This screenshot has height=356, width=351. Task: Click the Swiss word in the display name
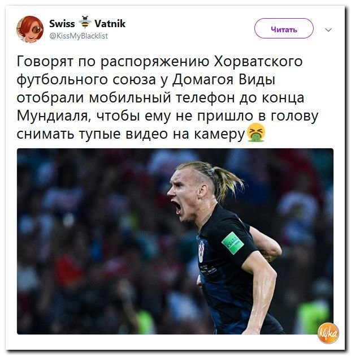coord(62,23)
